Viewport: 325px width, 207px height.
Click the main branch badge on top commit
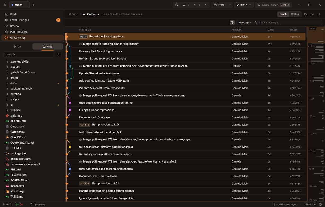click(x=83, y=37)
